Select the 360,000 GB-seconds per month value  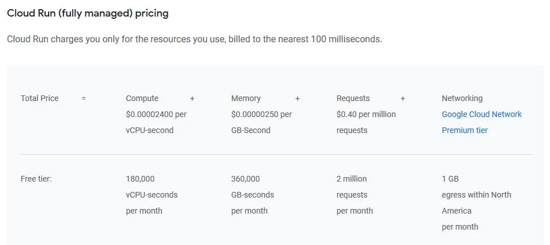252,195
